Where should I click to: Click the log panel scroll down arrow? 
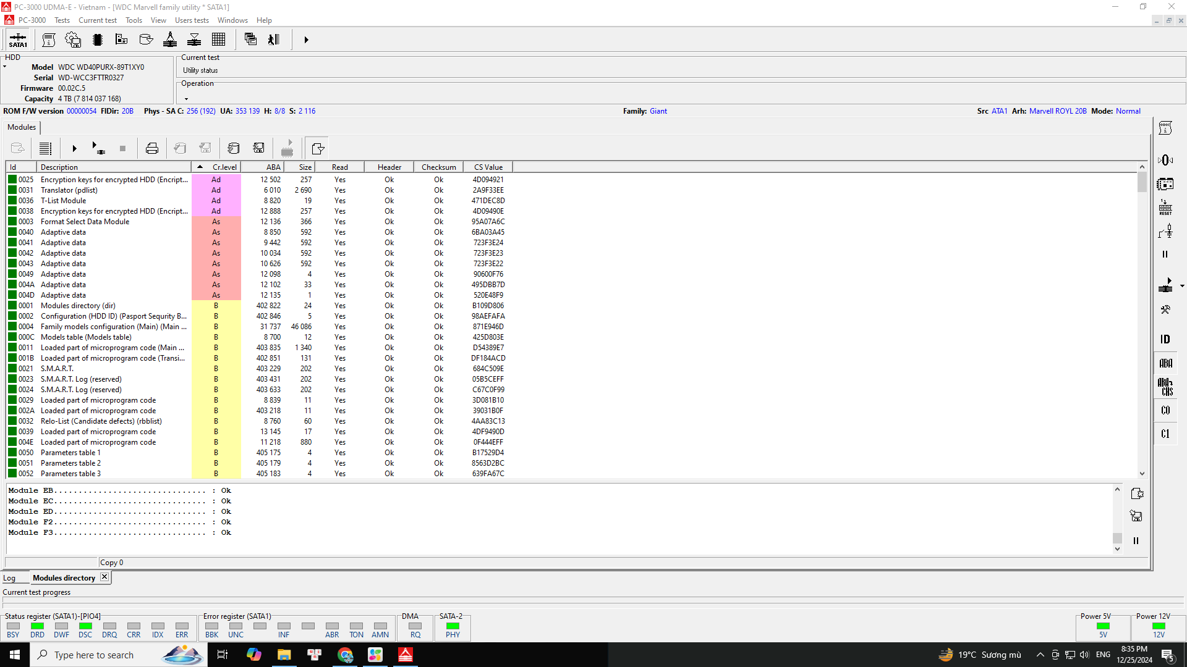[x=1117, y=548]
